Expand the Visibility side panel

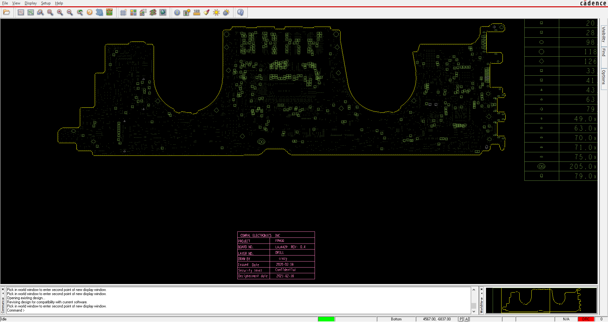click(x=604, y=35)
